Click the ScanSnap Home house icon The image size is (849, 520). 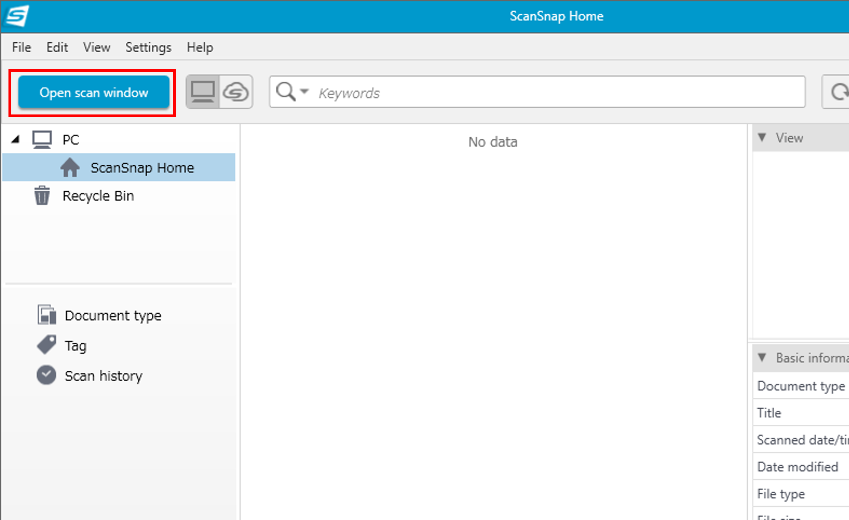(70, 167)
